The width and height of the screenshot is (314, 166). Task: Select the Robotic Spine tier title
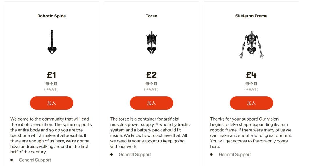tap(51, 16)
